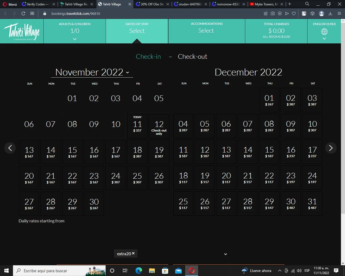Click the padlock site security icon
Viewport: 345px width, 276px height.
(45, 13)
